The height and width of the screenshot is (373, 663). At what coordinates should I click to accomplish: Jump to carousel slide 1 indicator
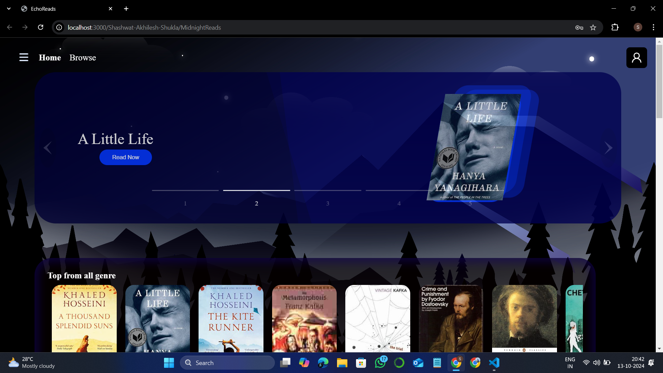tap(185, 190)
